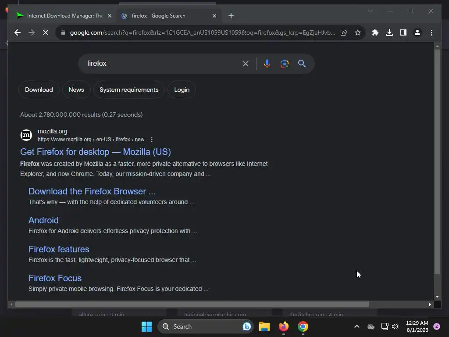This screenshot has width=449, height=337.
Task: Open the Chrome three-dot menu
Action: coord(431,32)
